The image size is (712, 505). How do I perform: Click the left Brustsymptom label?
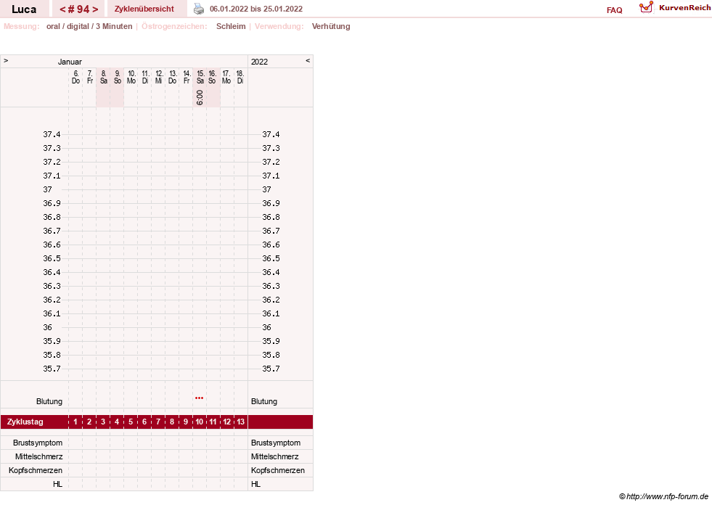38,443
